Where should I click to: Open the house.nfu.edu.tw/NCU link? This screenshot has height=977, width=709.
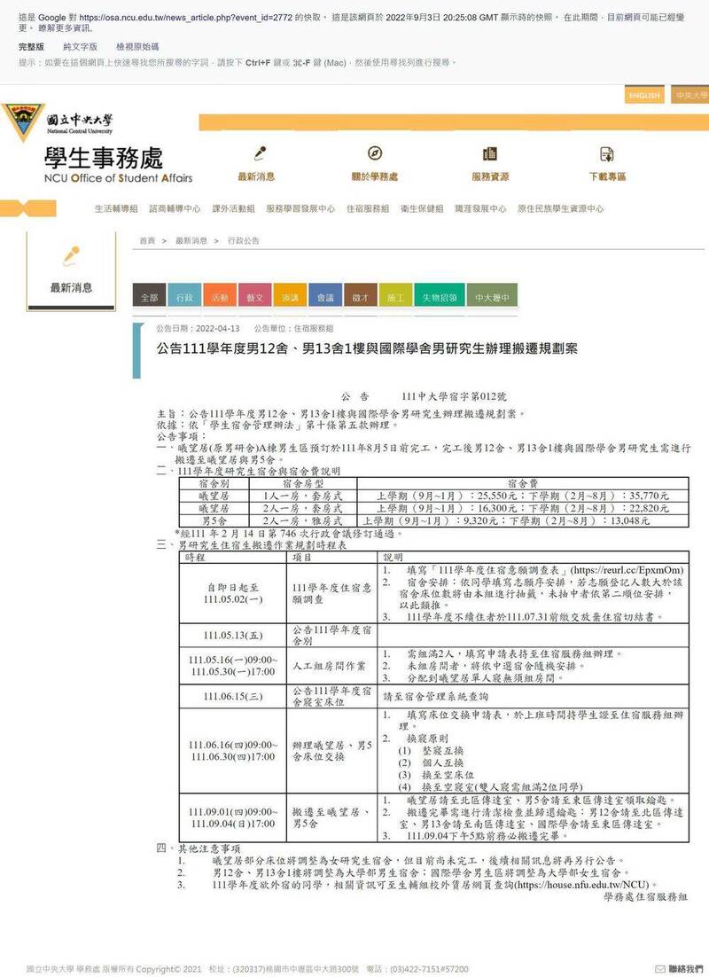tap(582, 885)
